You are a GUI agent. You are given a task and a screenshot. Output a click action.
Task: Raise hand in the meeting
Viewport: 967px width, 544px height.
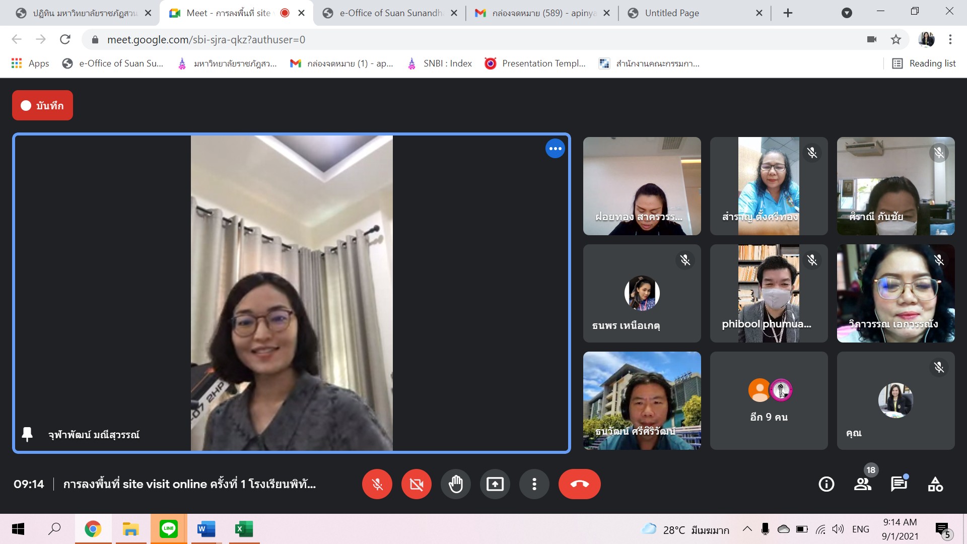(455, 484)
